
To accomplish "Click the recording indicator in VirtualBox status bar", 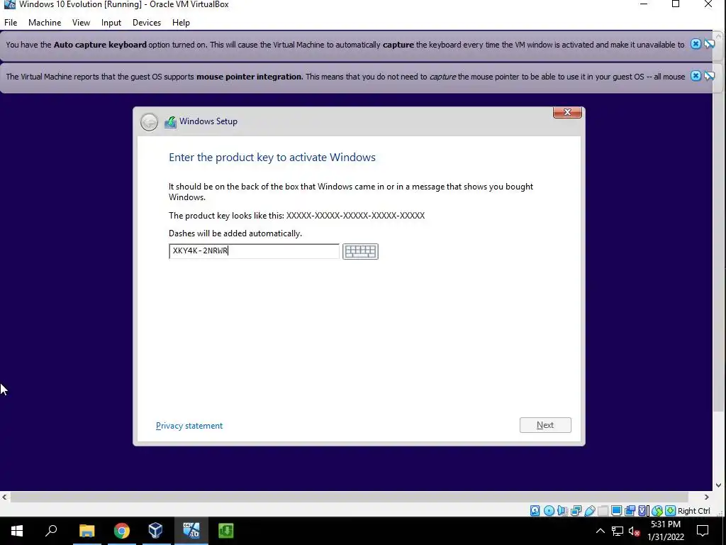I will [x=630, y=511].
